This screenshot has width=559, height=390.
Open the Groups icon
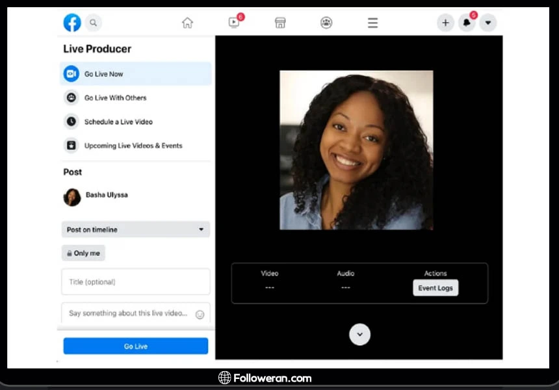326,23
